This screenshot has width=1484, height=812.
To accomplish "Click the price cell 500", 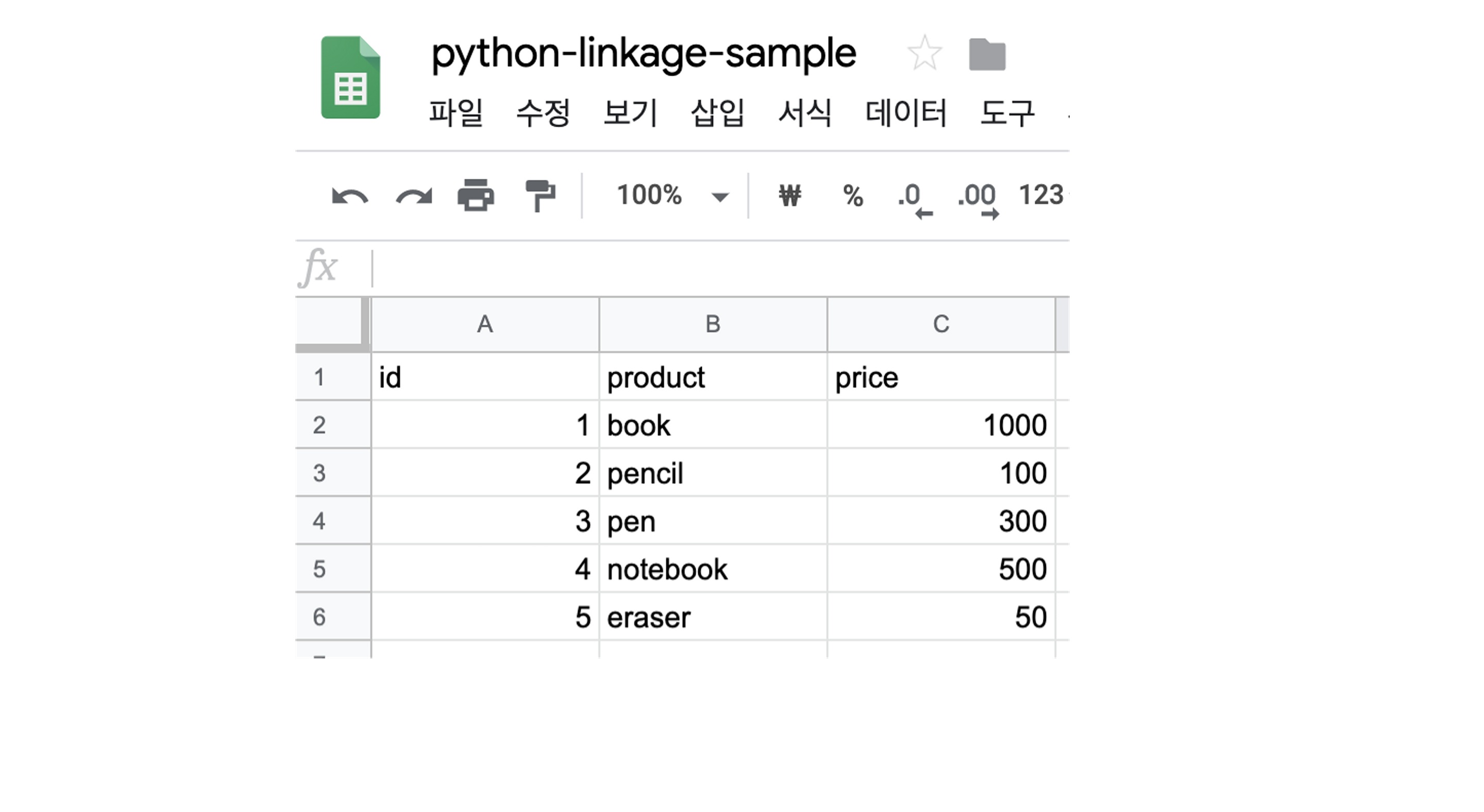I will [941, 569].
